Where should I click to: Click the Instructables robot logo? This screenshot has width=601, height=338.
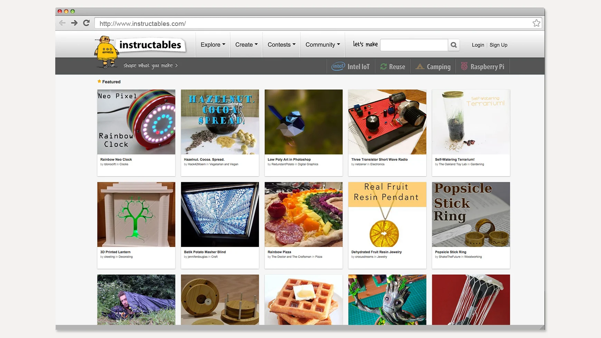pyautogui.click(x=106, y=52)
